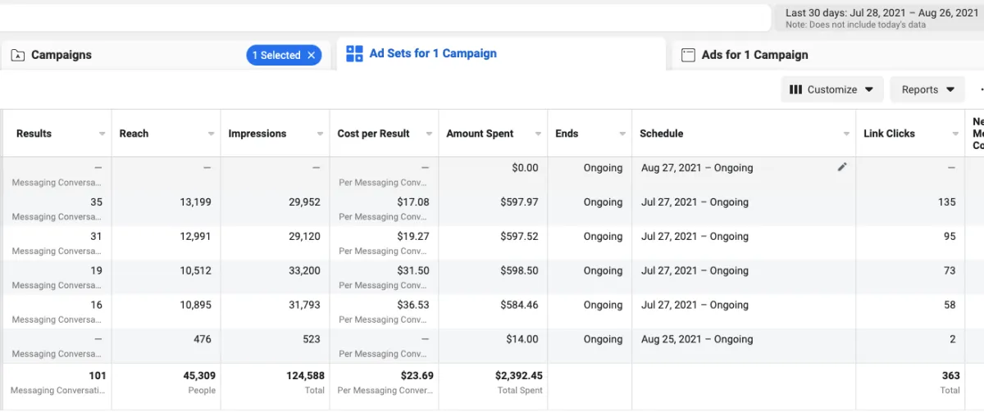Click the Ad Sets grid icon
This screenshot has width=984, height=412.
tap(354, 54)
